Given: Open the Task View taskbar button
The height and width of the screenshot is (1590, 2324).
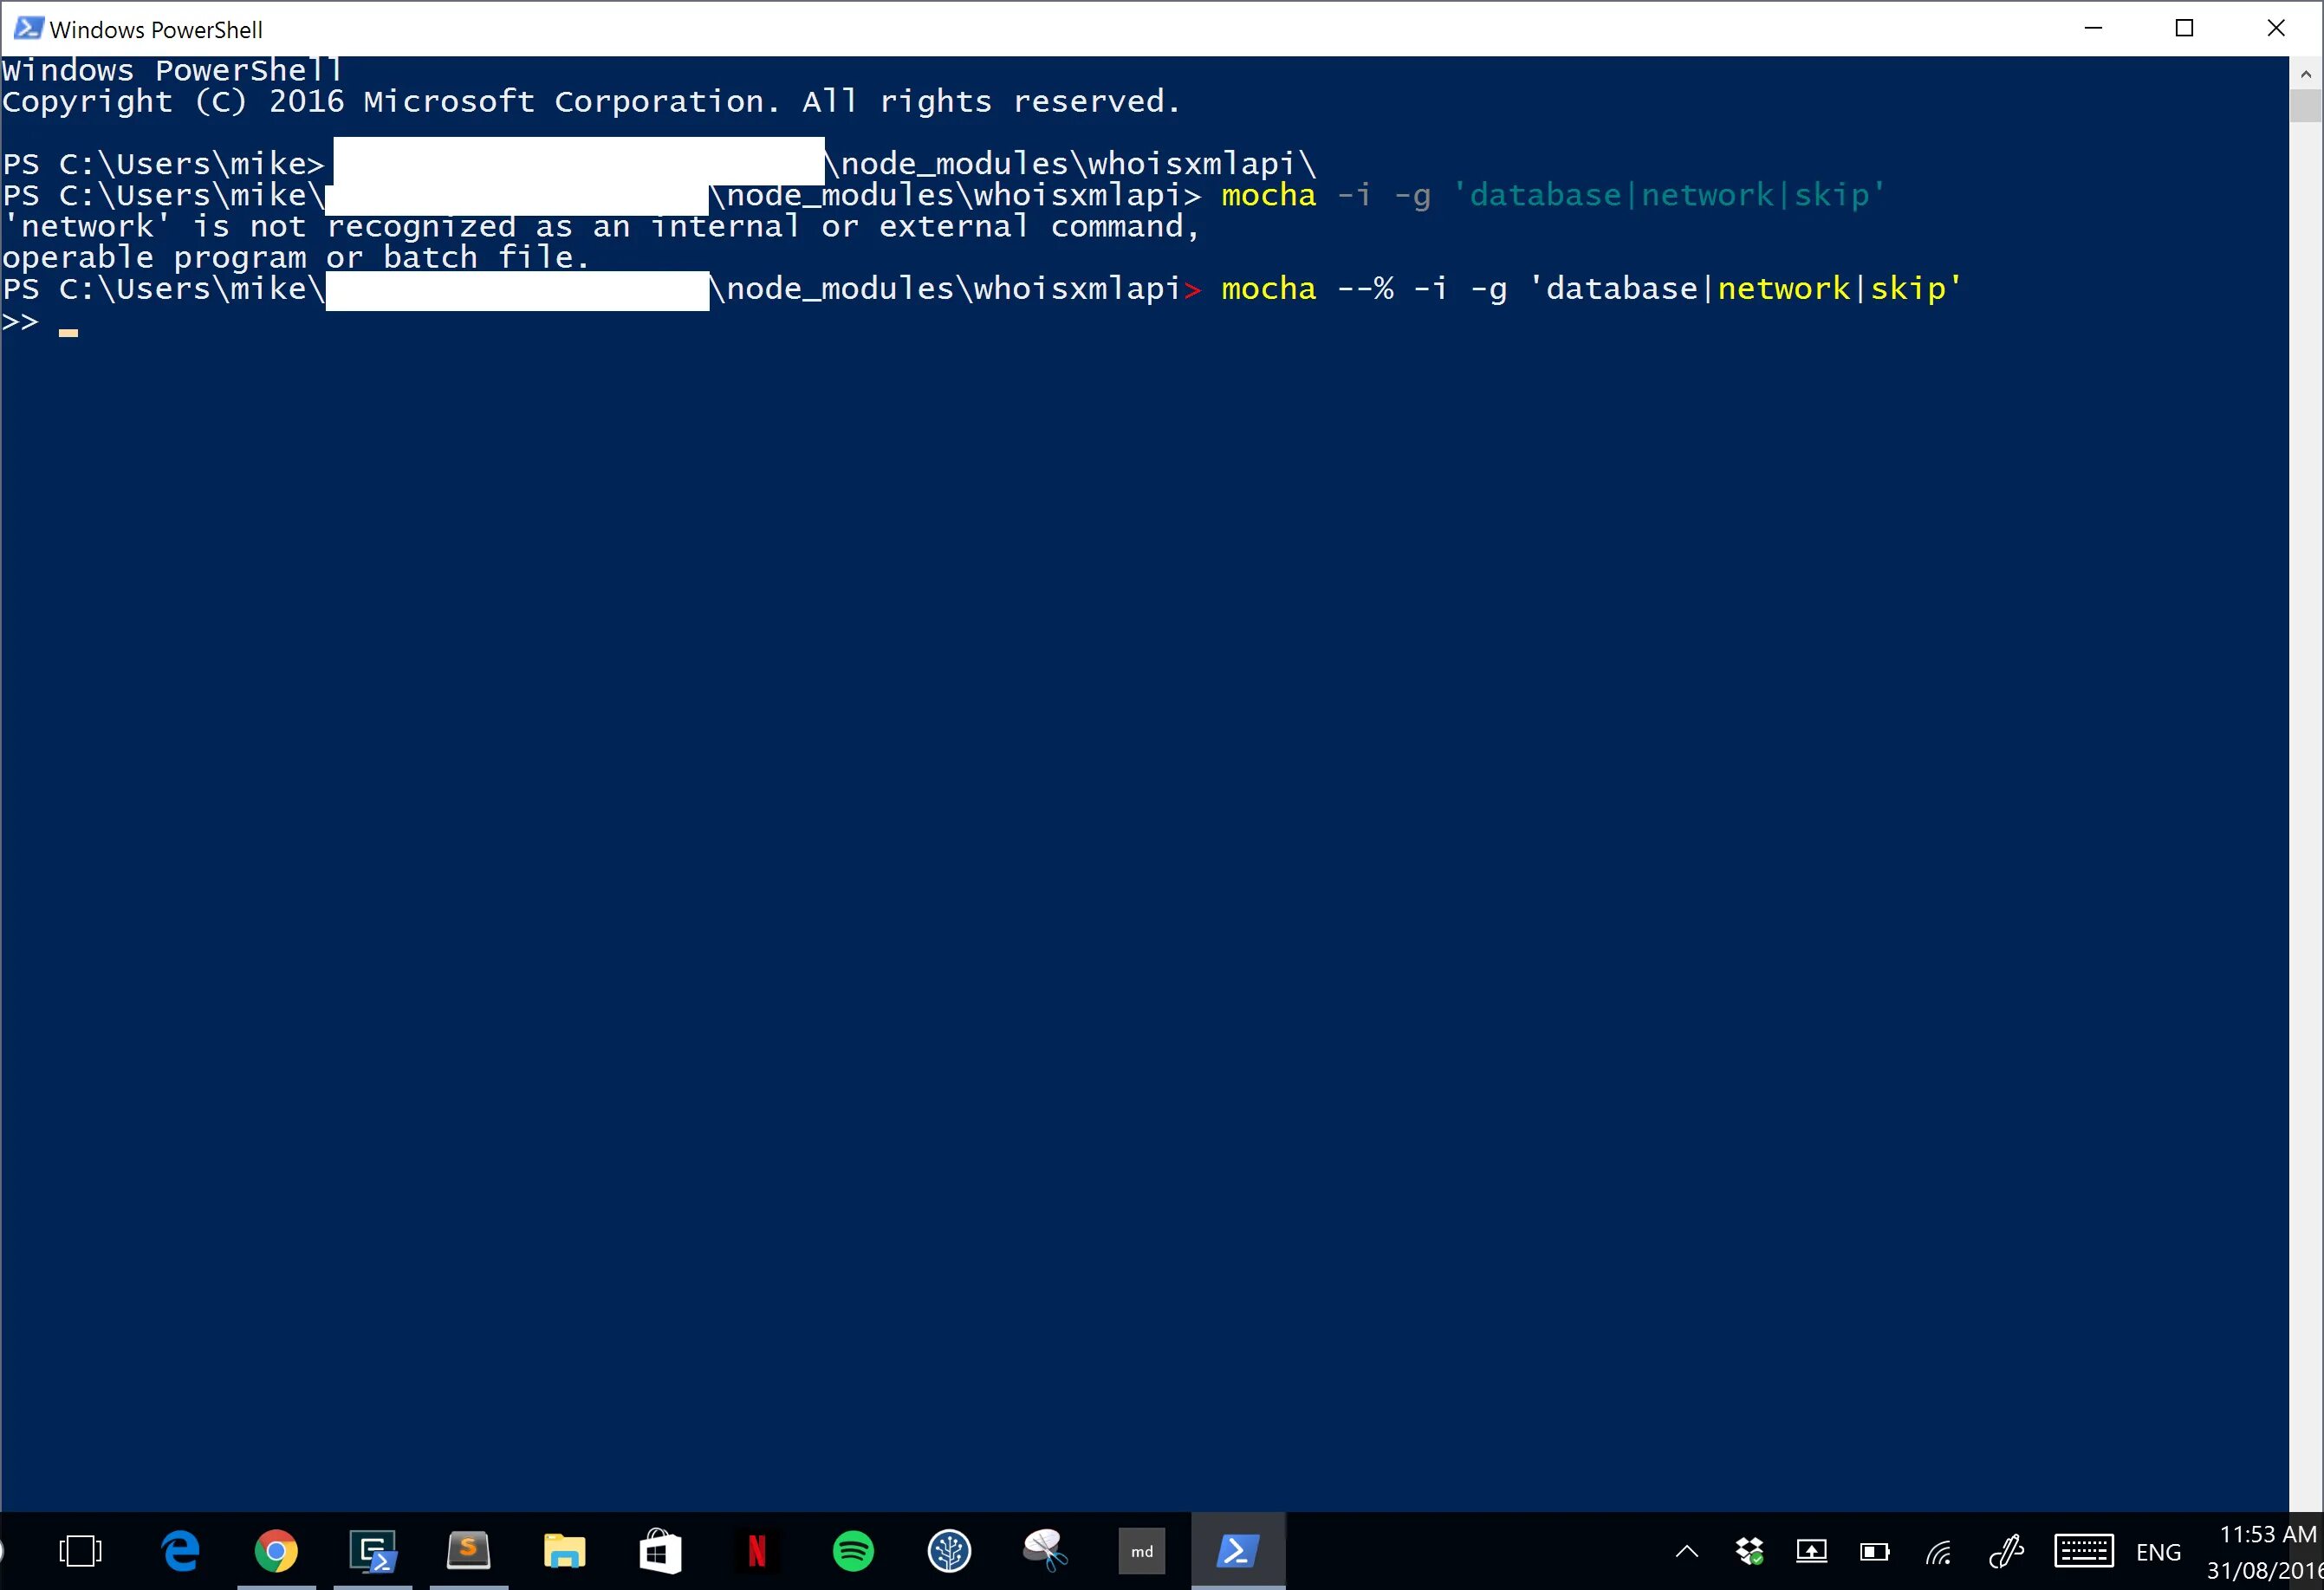Looking at the screenshot, I should (80, 1551).
